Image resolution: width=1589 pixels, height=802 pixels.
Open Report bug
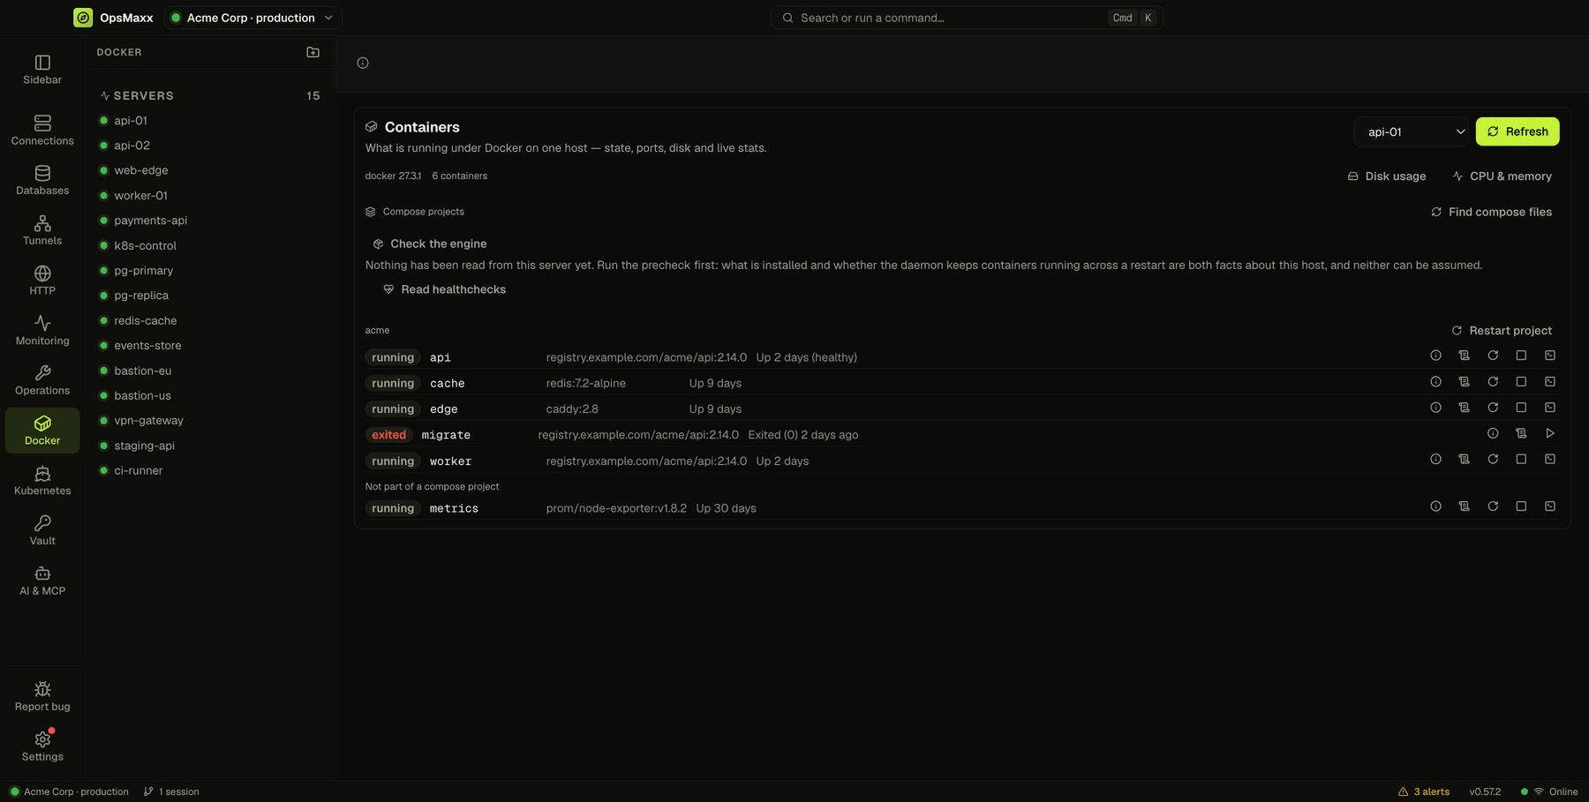[x=42, y=696]
